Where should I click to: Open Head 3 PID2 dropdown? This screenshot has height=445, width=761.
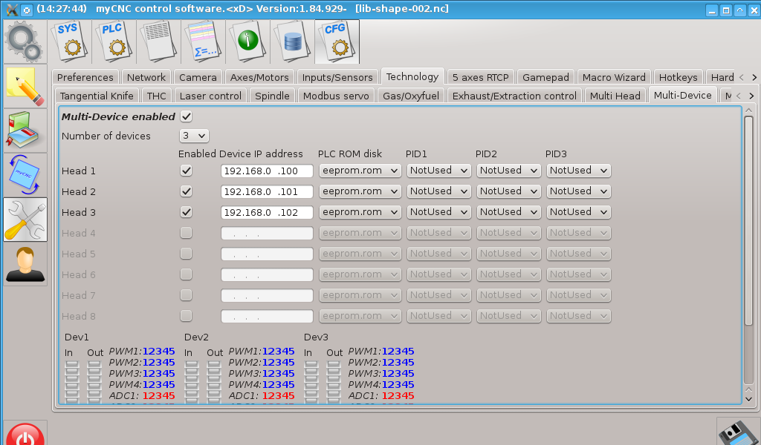click(508, 212)
